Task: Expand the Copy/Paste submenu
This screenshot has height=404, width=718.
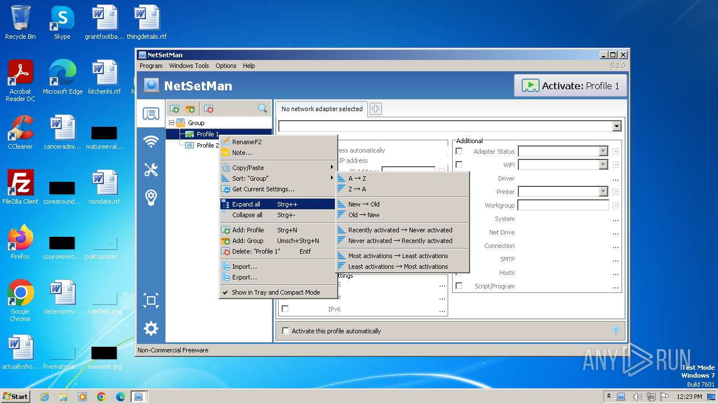Action: pos(278,168)
